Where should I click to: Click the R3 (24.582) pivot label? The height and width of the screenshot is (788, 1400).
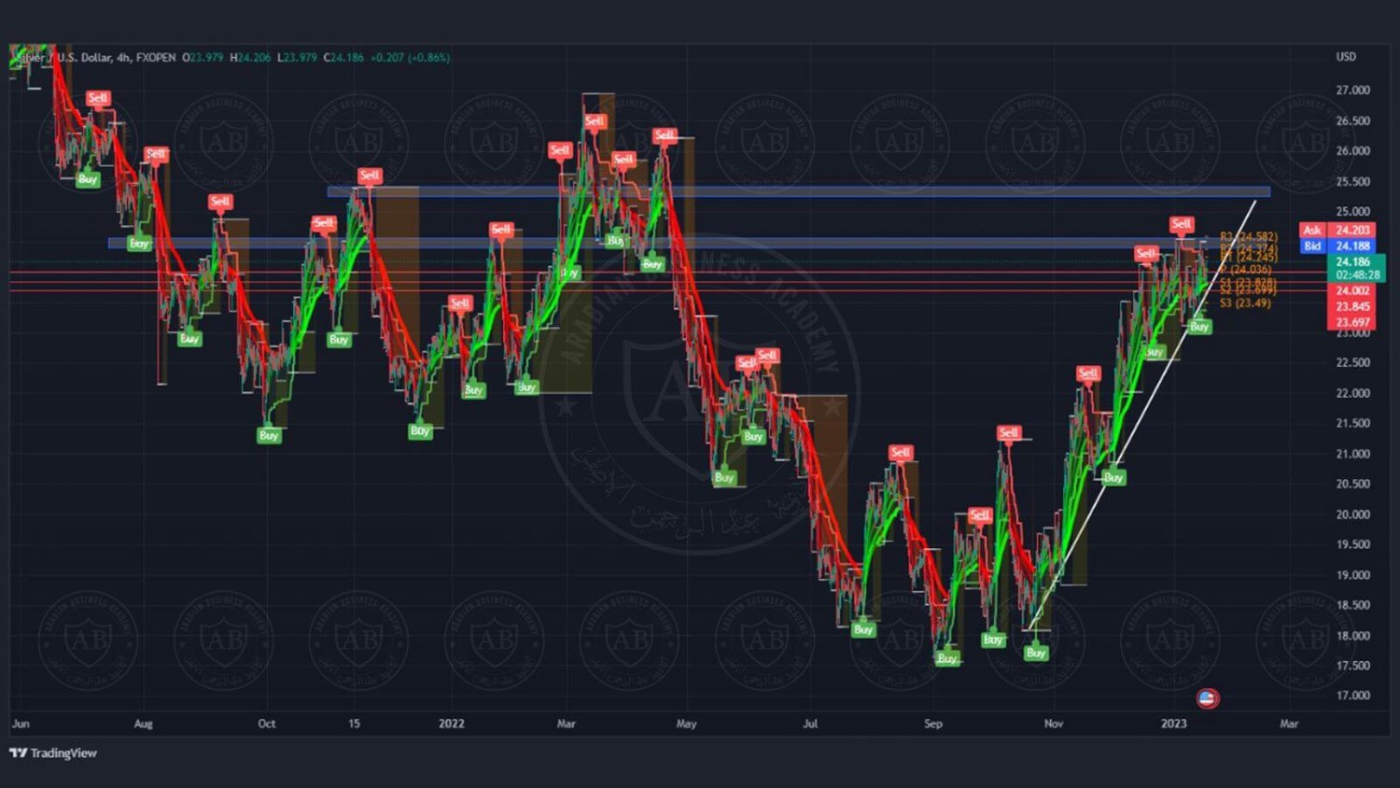[1249, 237]
